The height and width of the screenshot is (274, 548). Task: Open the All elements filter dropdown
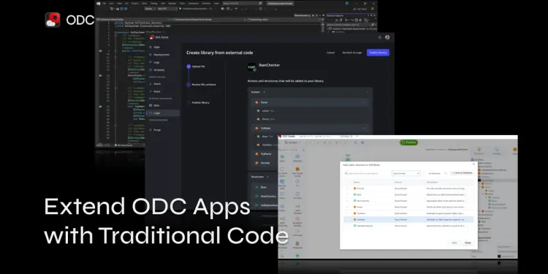(437, 173)
